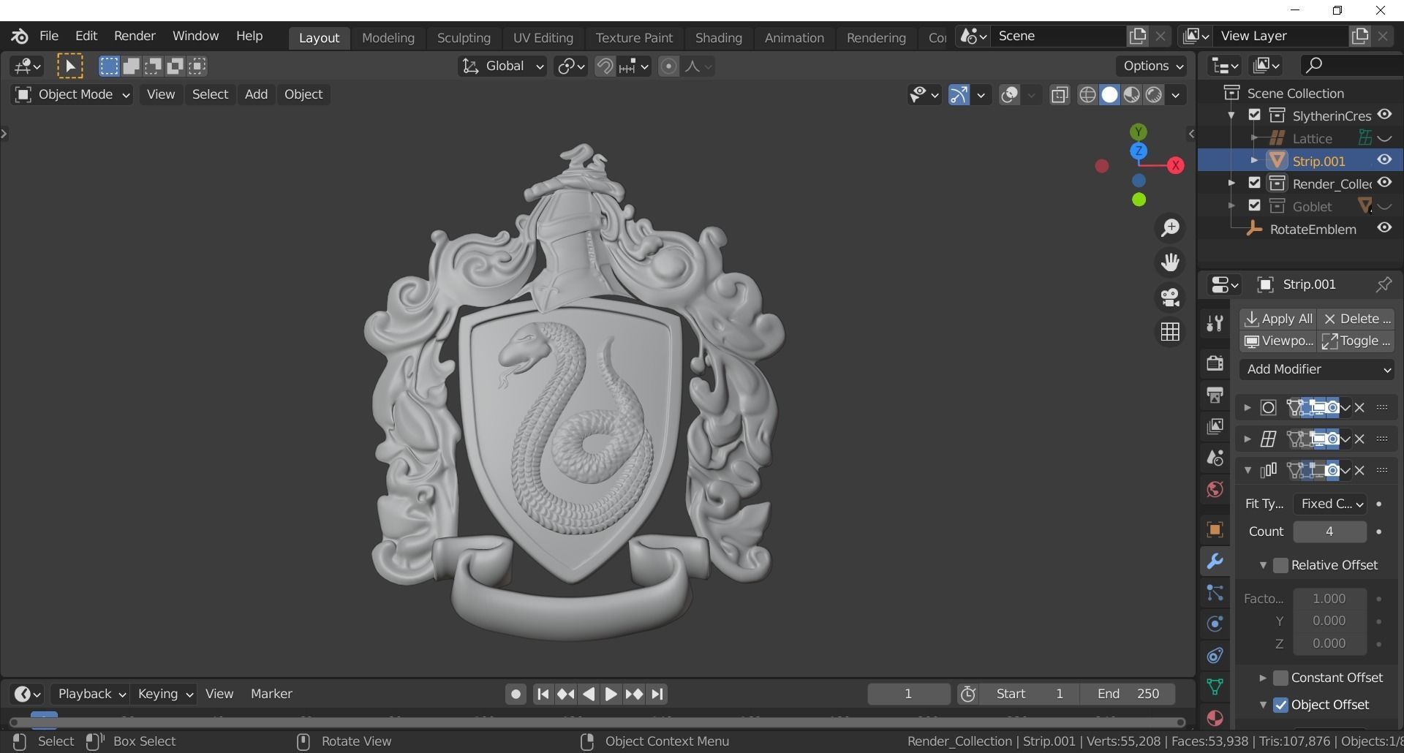Click the current frame field

[908, 694]
